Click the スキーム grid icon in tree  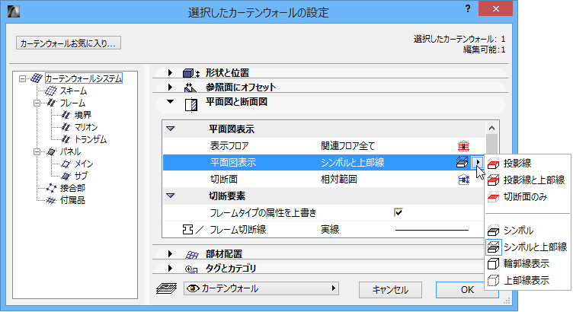click(x=51, y=91)
